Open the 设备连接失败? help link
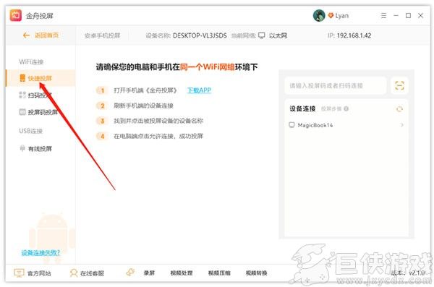This screenshot has height=287, width=434. point(41,252)
